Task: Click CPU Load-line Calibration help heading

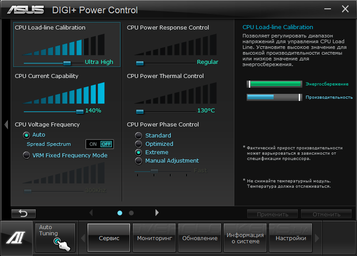Action: tap(278, 27)
